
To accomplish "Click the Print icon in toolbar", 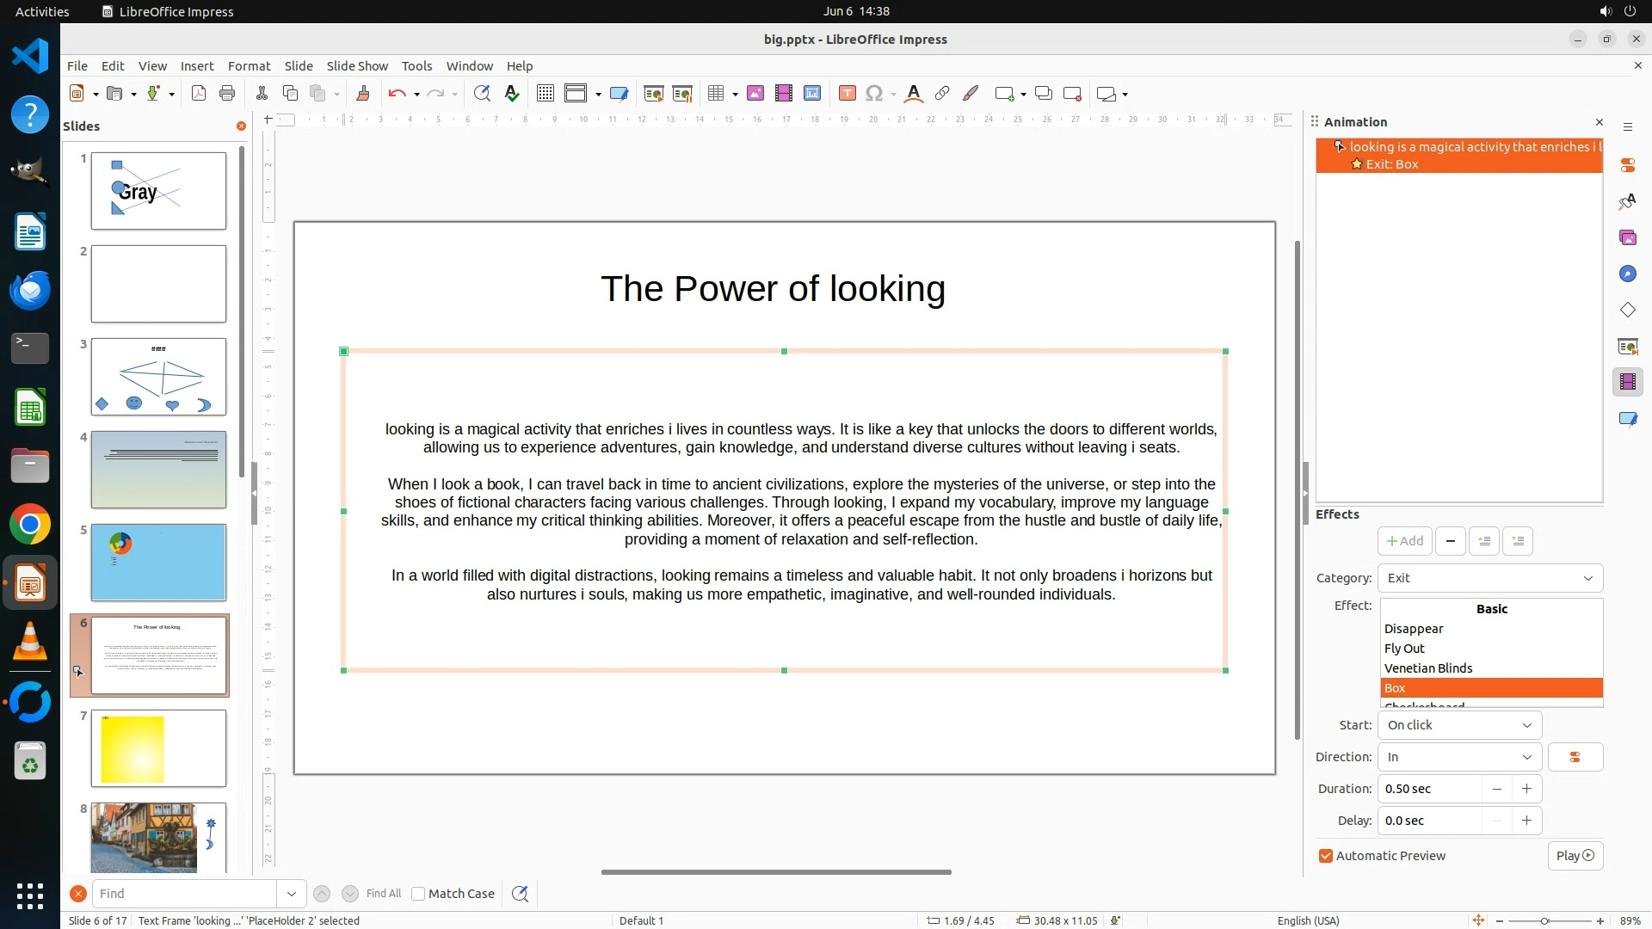I will 227,94.
